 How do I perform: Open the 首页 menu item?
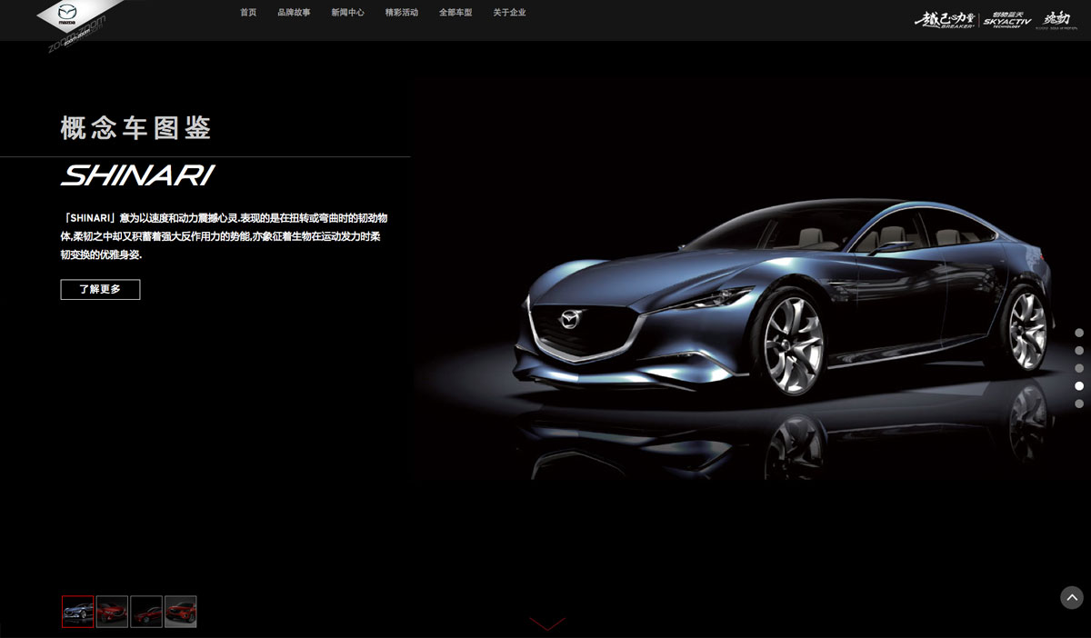(x=248, y=13)
